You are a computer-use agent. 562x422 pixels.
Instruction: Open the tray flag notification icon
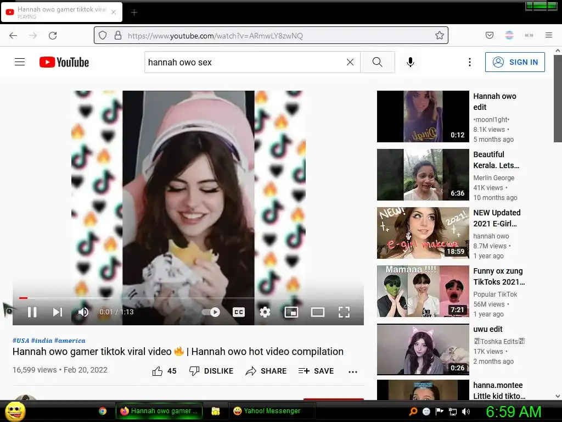tap(440, 412)
